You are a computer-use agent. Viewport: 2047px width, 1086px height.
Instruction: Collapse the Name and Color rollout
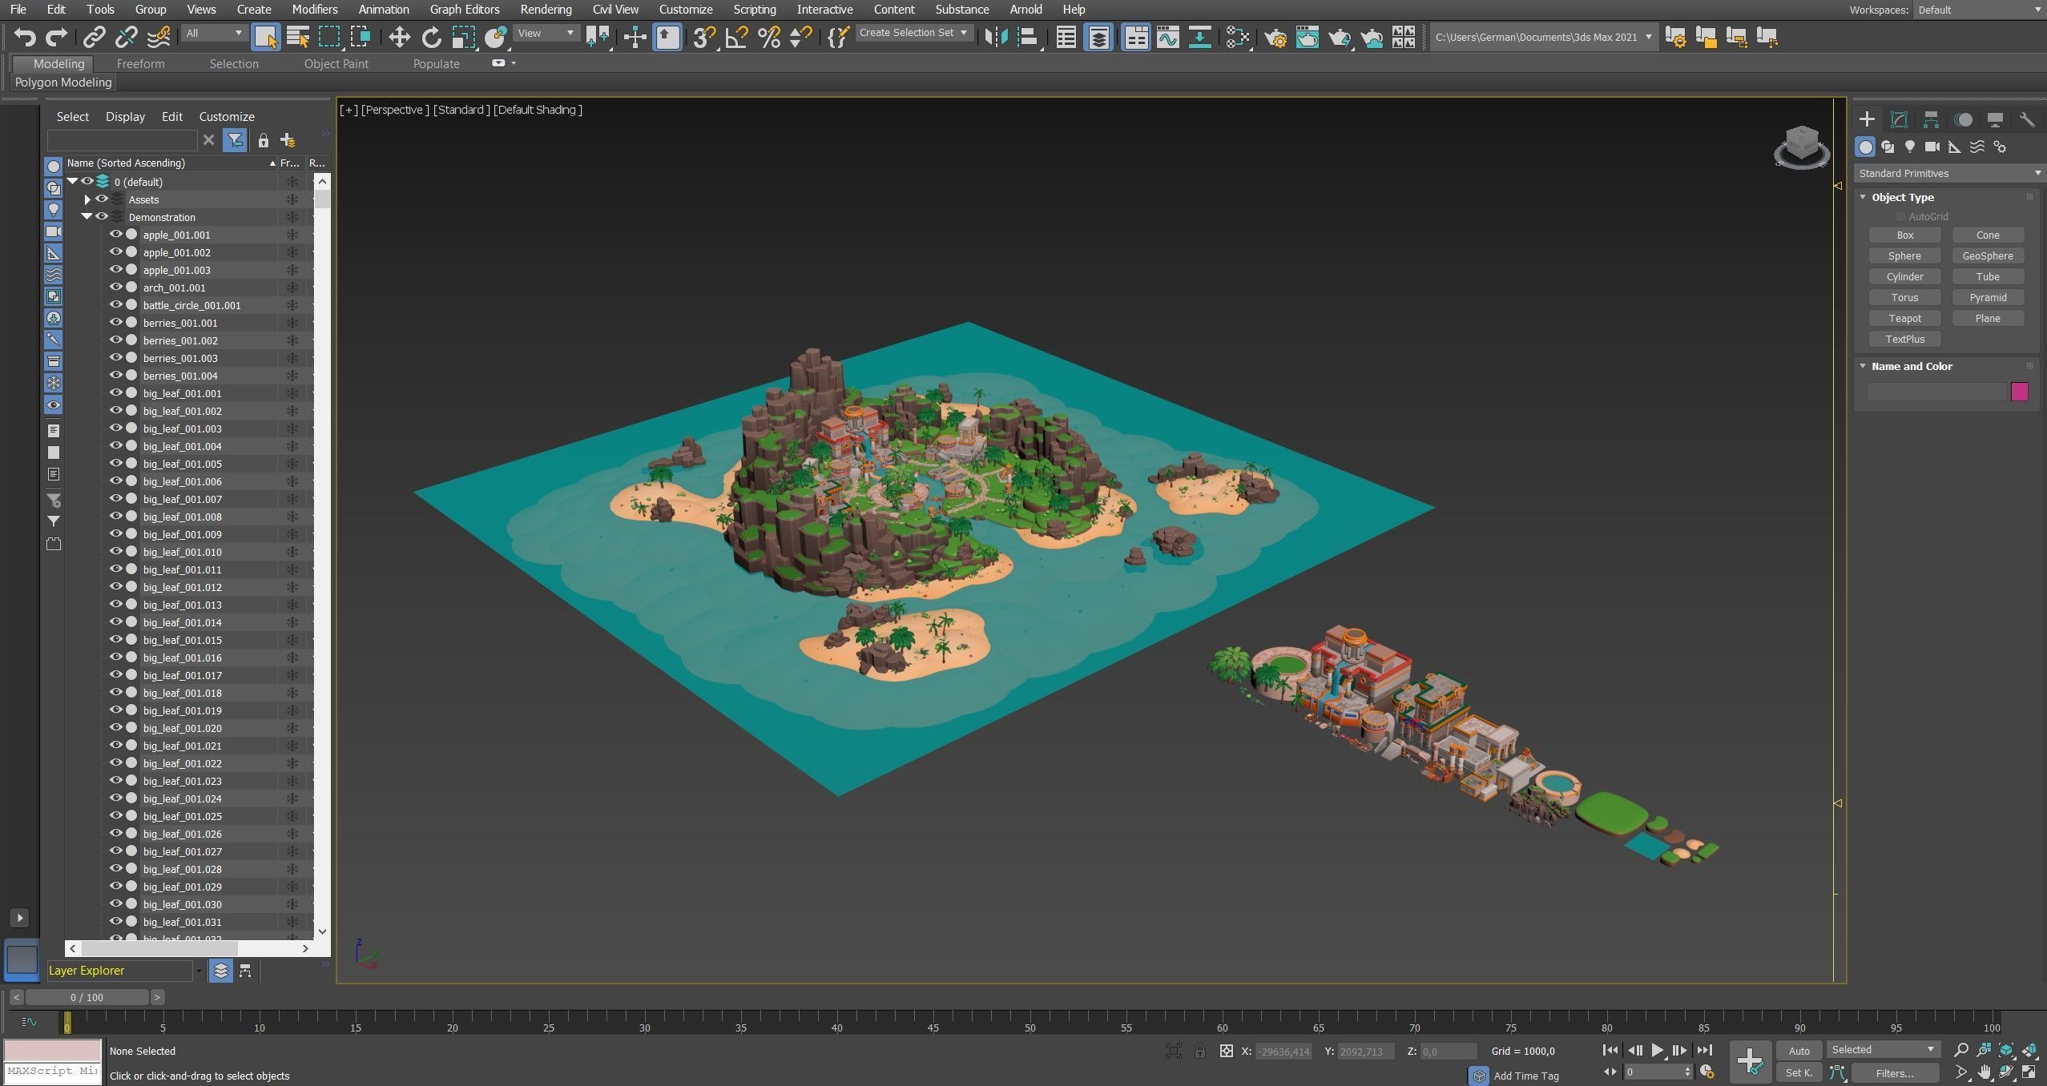pyautogui.click(x=1862, y=366)
